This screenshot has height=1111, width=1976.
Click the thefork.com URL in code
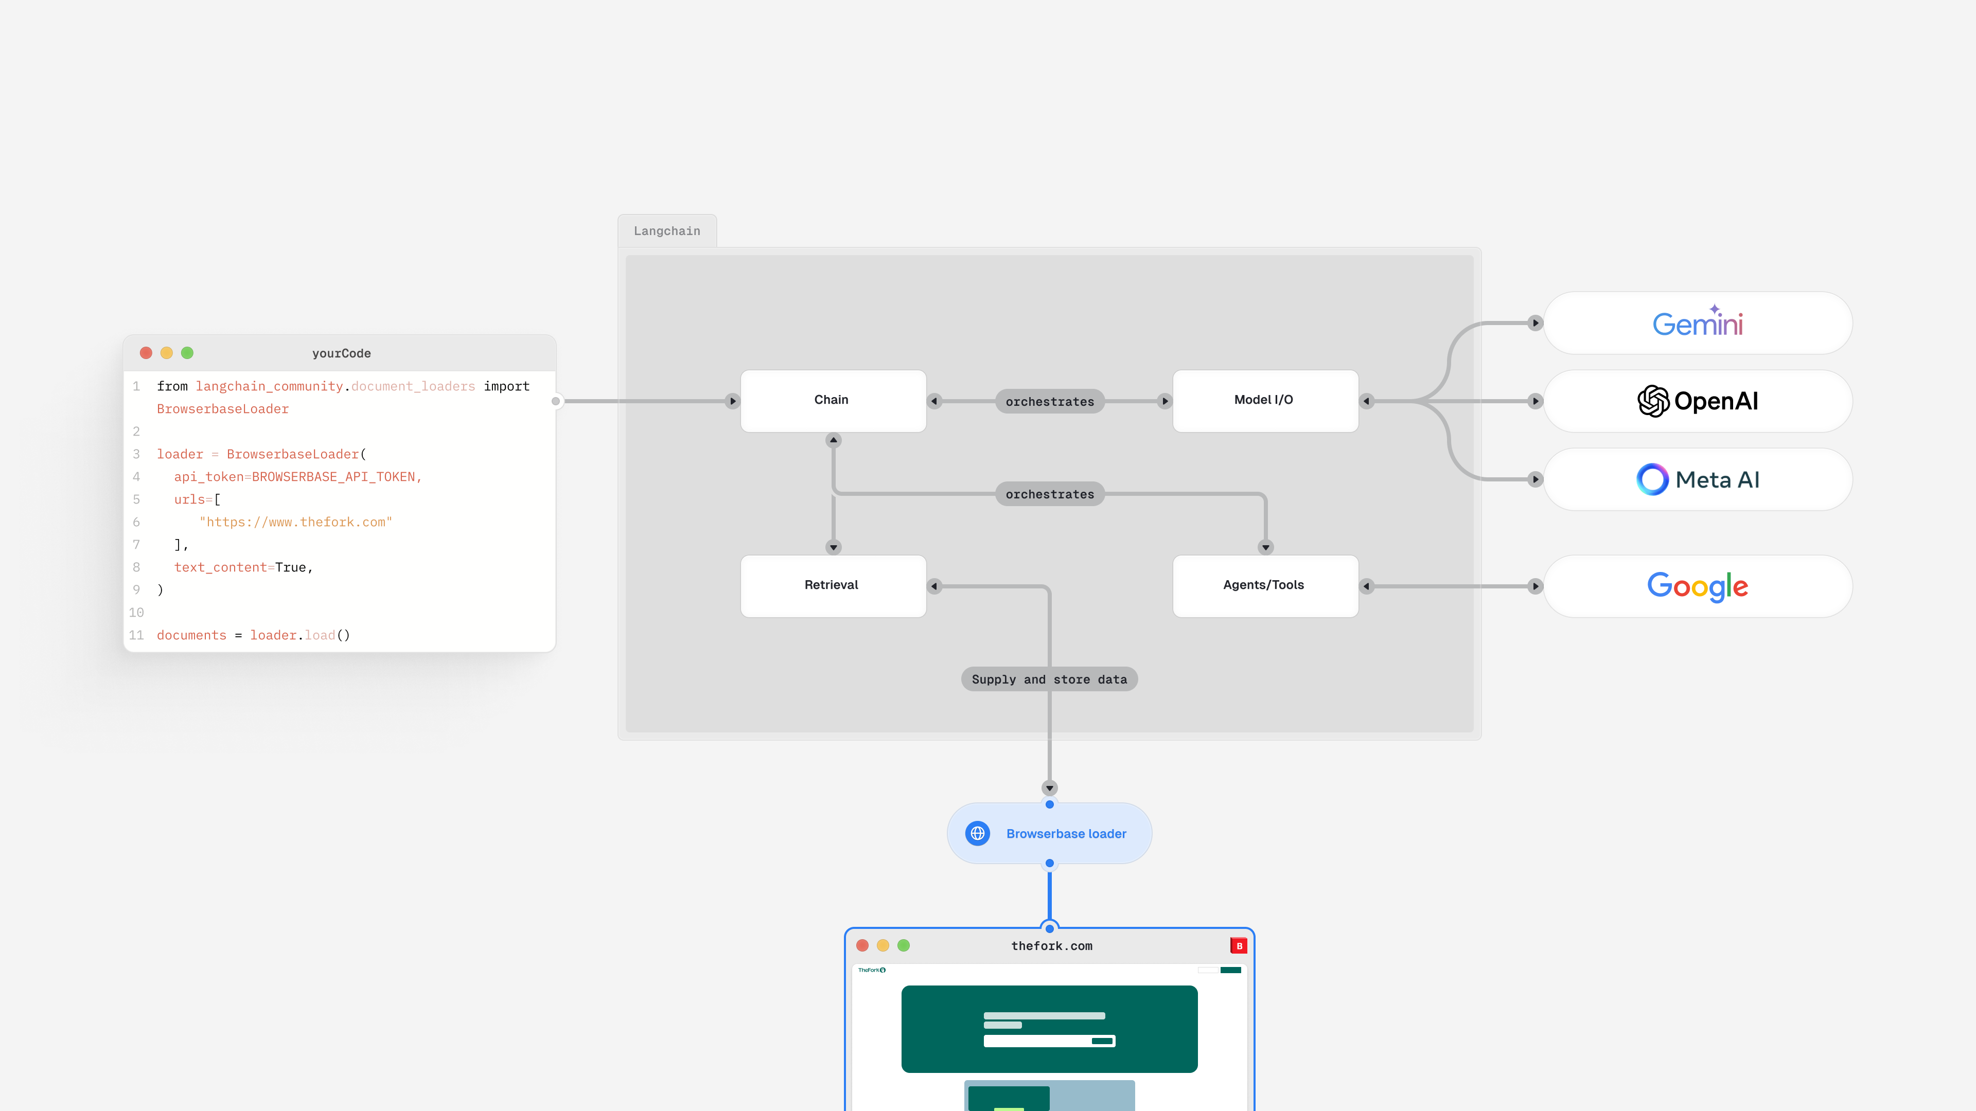coord(295,522)
